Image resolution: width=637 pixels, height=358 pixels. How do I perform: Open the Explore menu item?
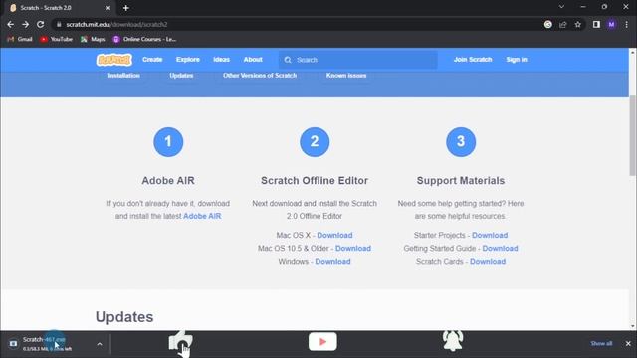pyautogui.click(x=188, y=60)
